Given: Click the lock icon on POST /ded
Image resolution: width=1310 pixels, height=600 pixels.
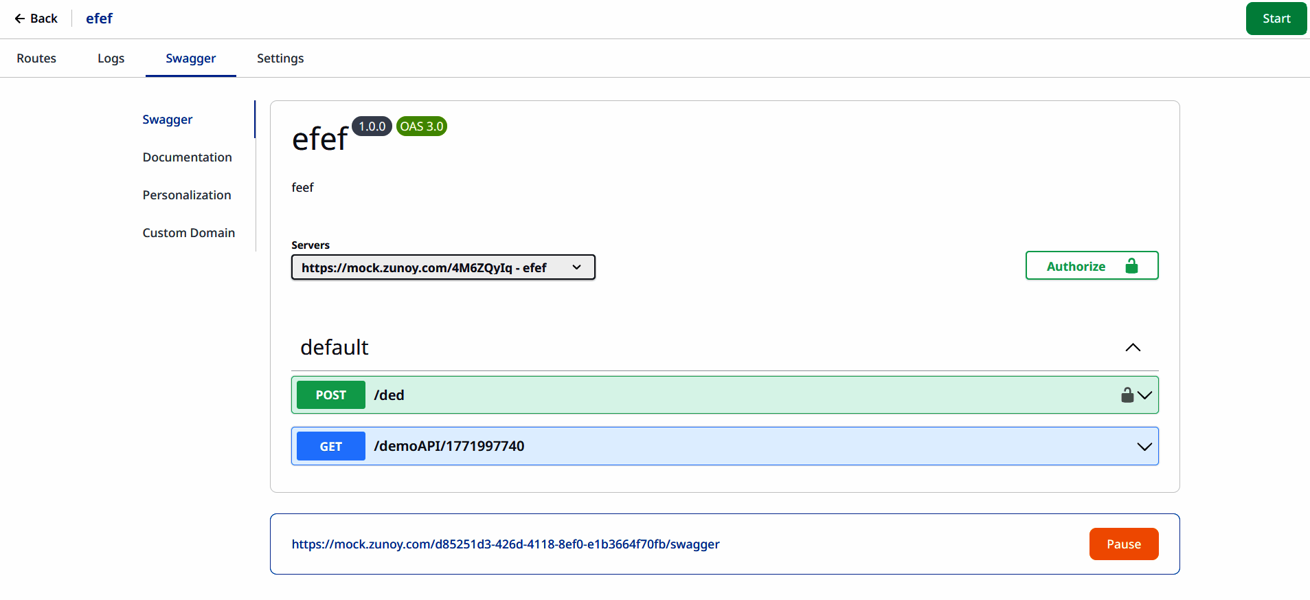Looking at the screenshot, I should coord(1127,395).
